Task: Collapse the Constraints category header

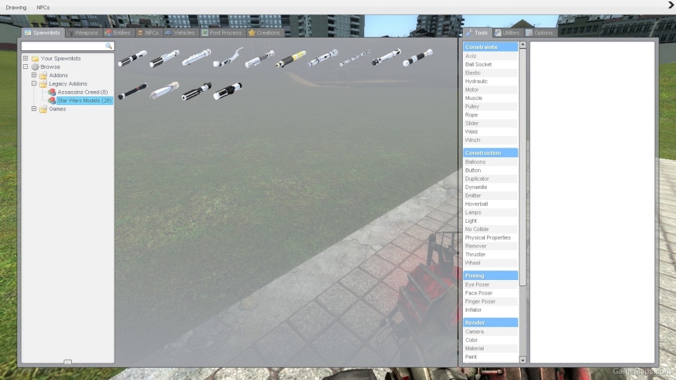Action: tap(490, 46)
